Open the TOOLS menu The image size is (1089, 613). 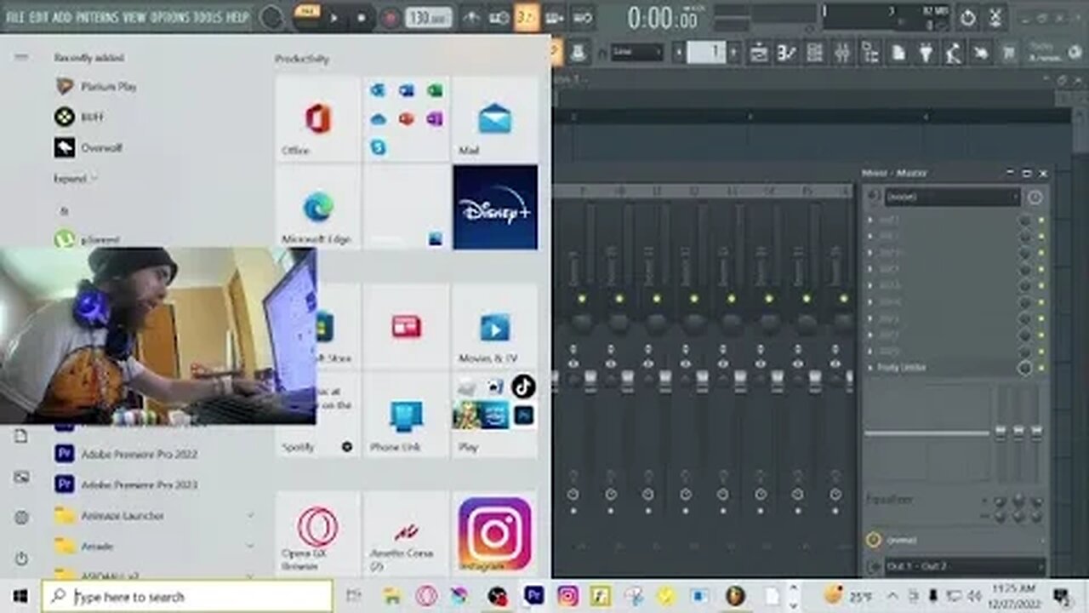pos(208,17)
